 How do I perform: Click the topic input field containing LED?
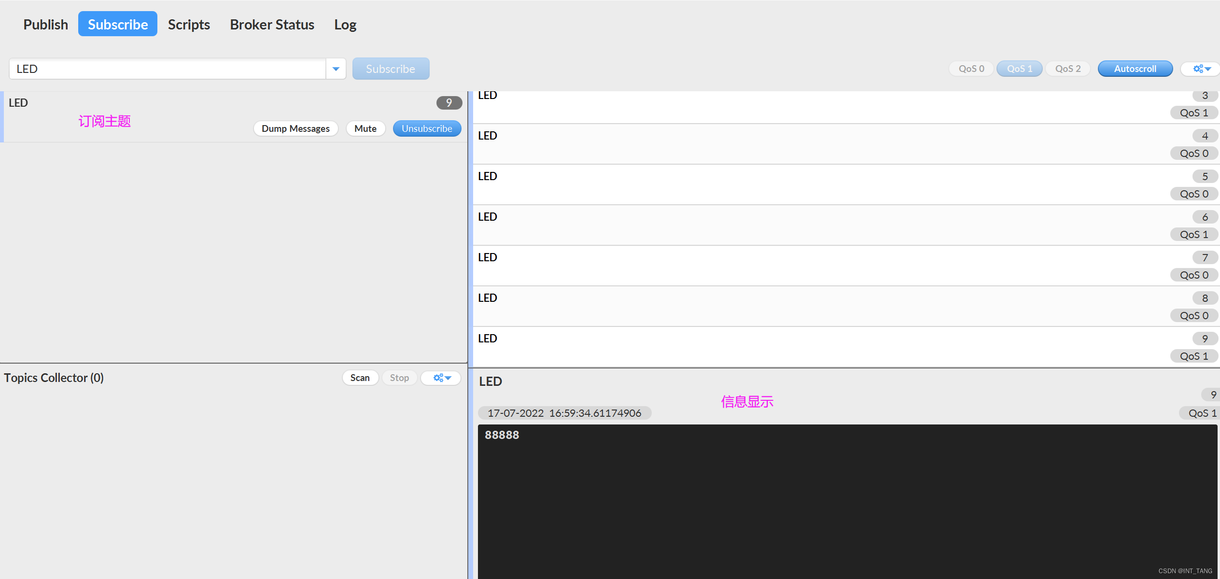pos(167,69)
